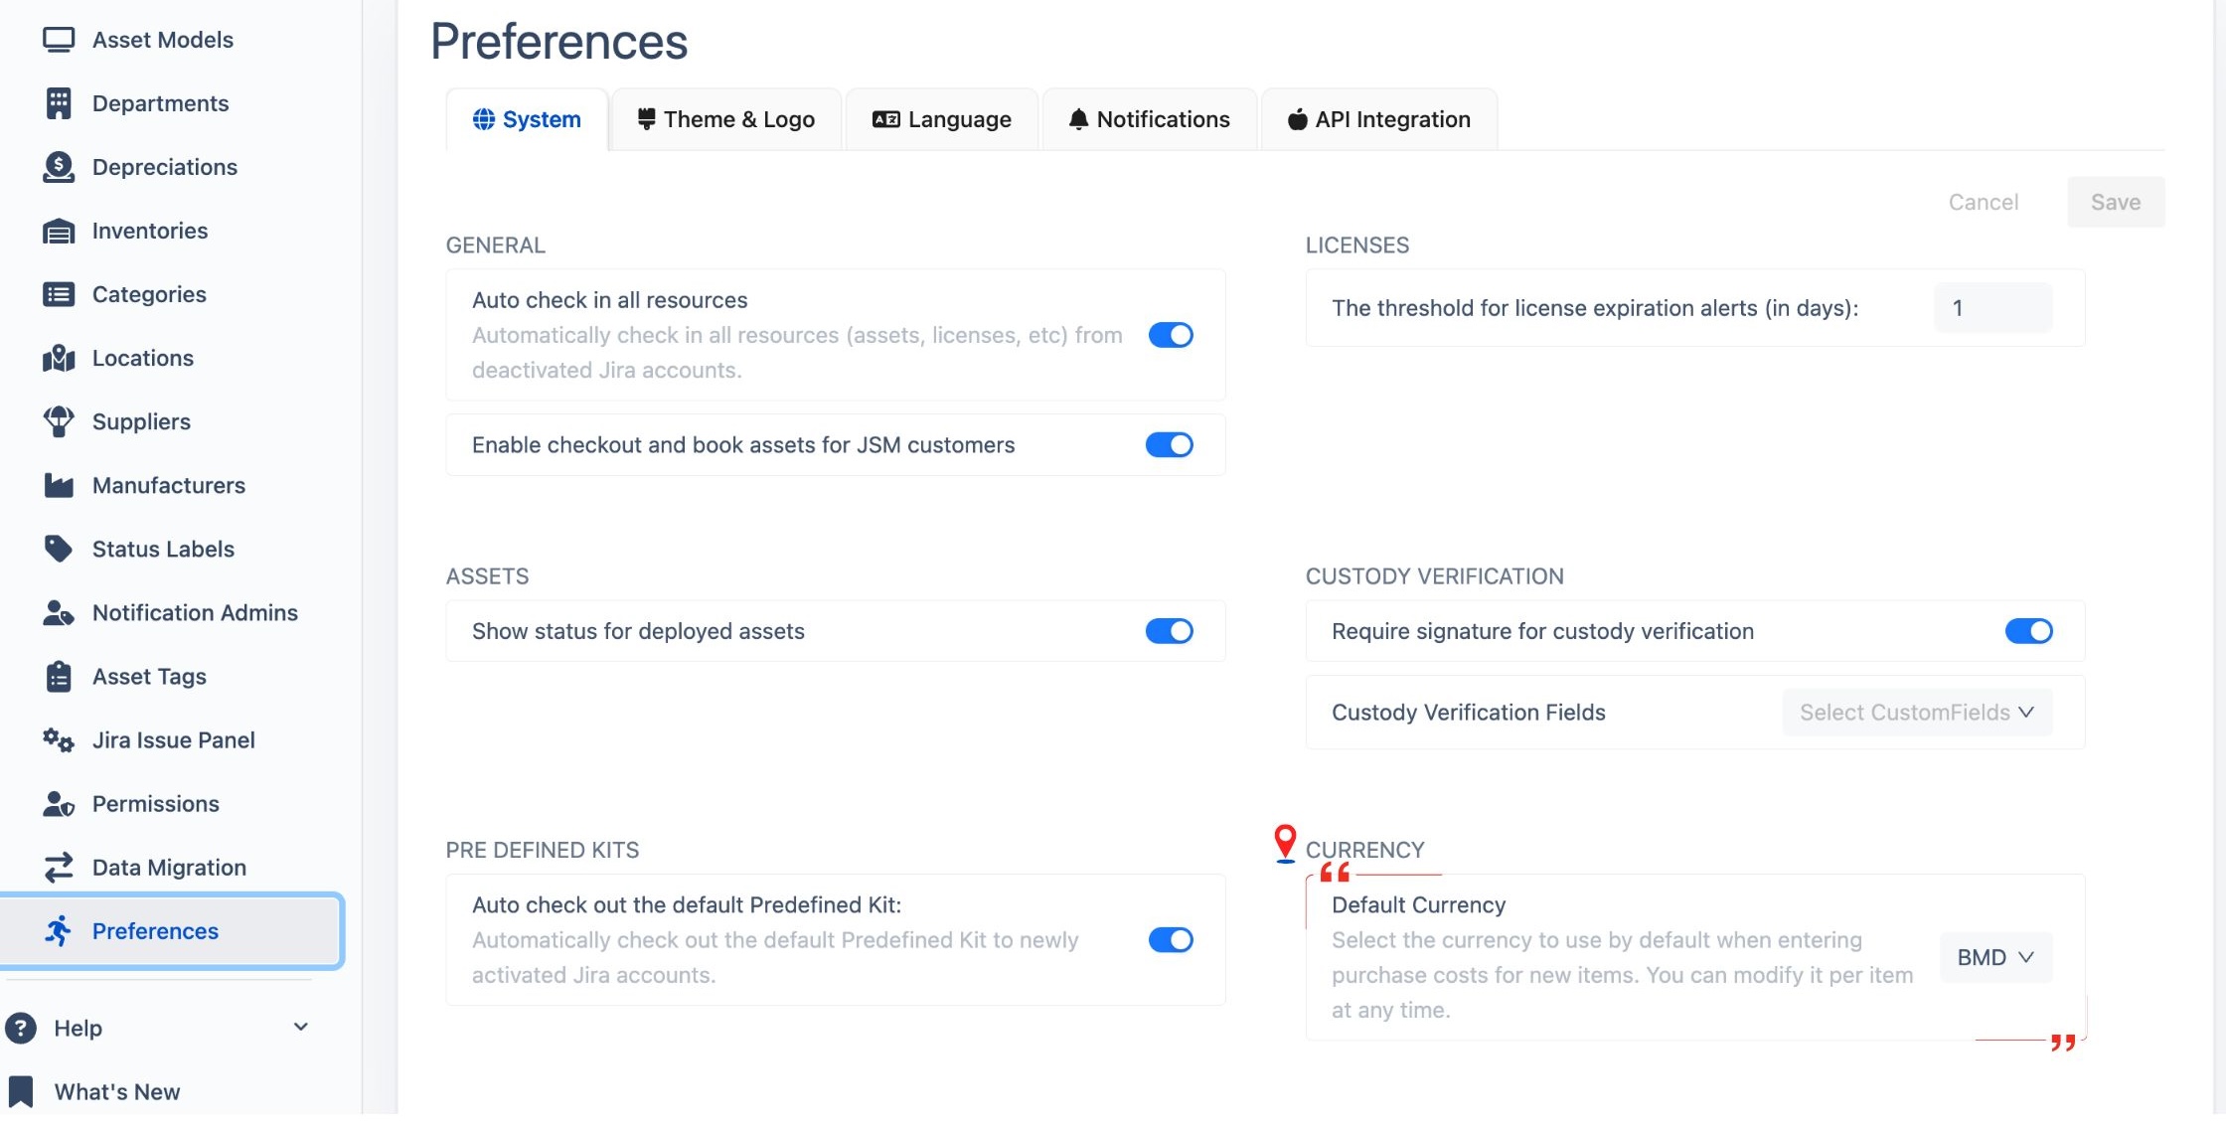2226x1131 pixels.
Task: Click the Data Migration arrows icon
Action: [59, 868]
